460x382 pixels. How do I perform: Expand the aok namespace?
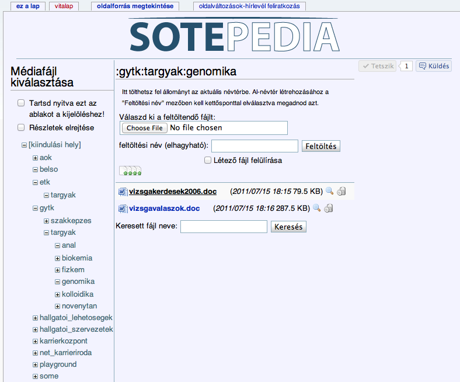[x=35, y=158]
